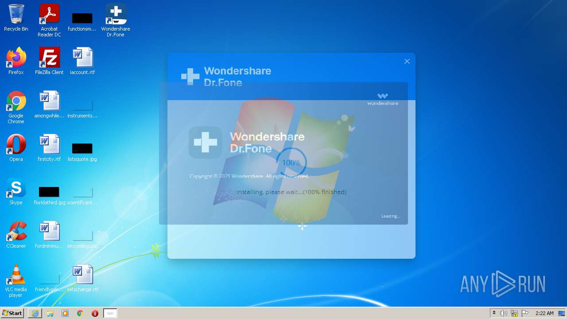Open the Recycle Bin icon
The height and width of the screenshot is (319, 567).
16,18
